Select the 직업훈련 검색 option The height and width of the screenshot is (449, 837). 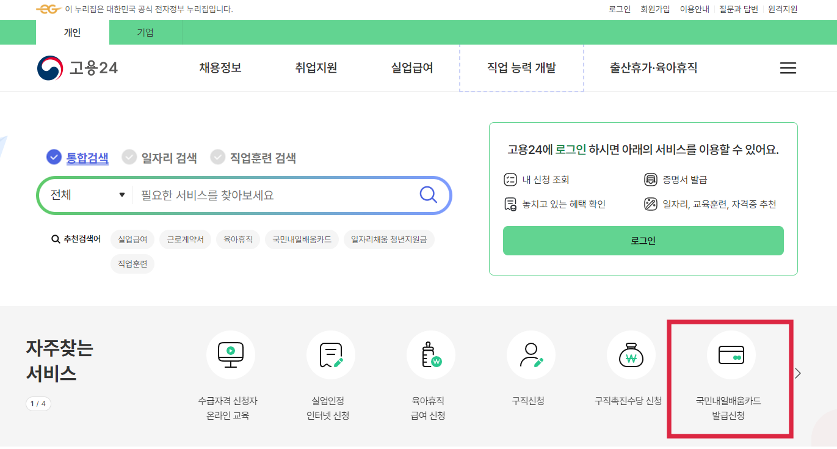click(253, 158)
